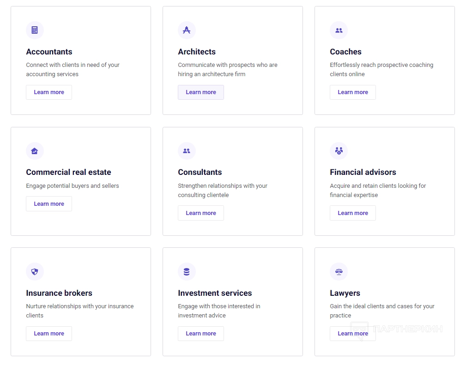Click the Investment services card title
The image size is (466, 365).
215,293
